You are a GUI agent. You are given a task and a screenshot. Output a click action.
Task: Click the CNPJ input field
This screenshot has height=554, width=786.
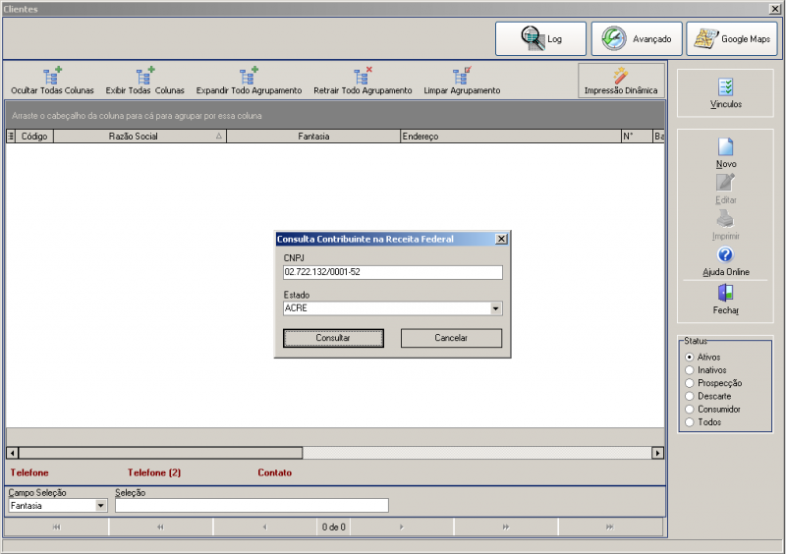coord(392,272)
